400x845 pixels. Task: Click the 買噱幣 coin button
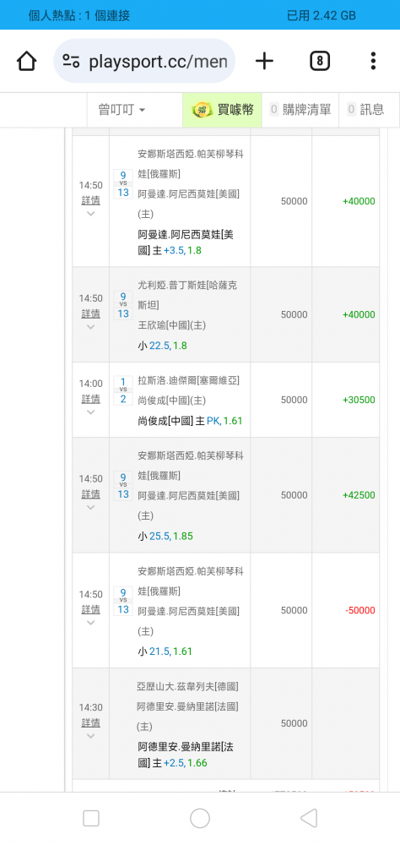tap(222, 110)
